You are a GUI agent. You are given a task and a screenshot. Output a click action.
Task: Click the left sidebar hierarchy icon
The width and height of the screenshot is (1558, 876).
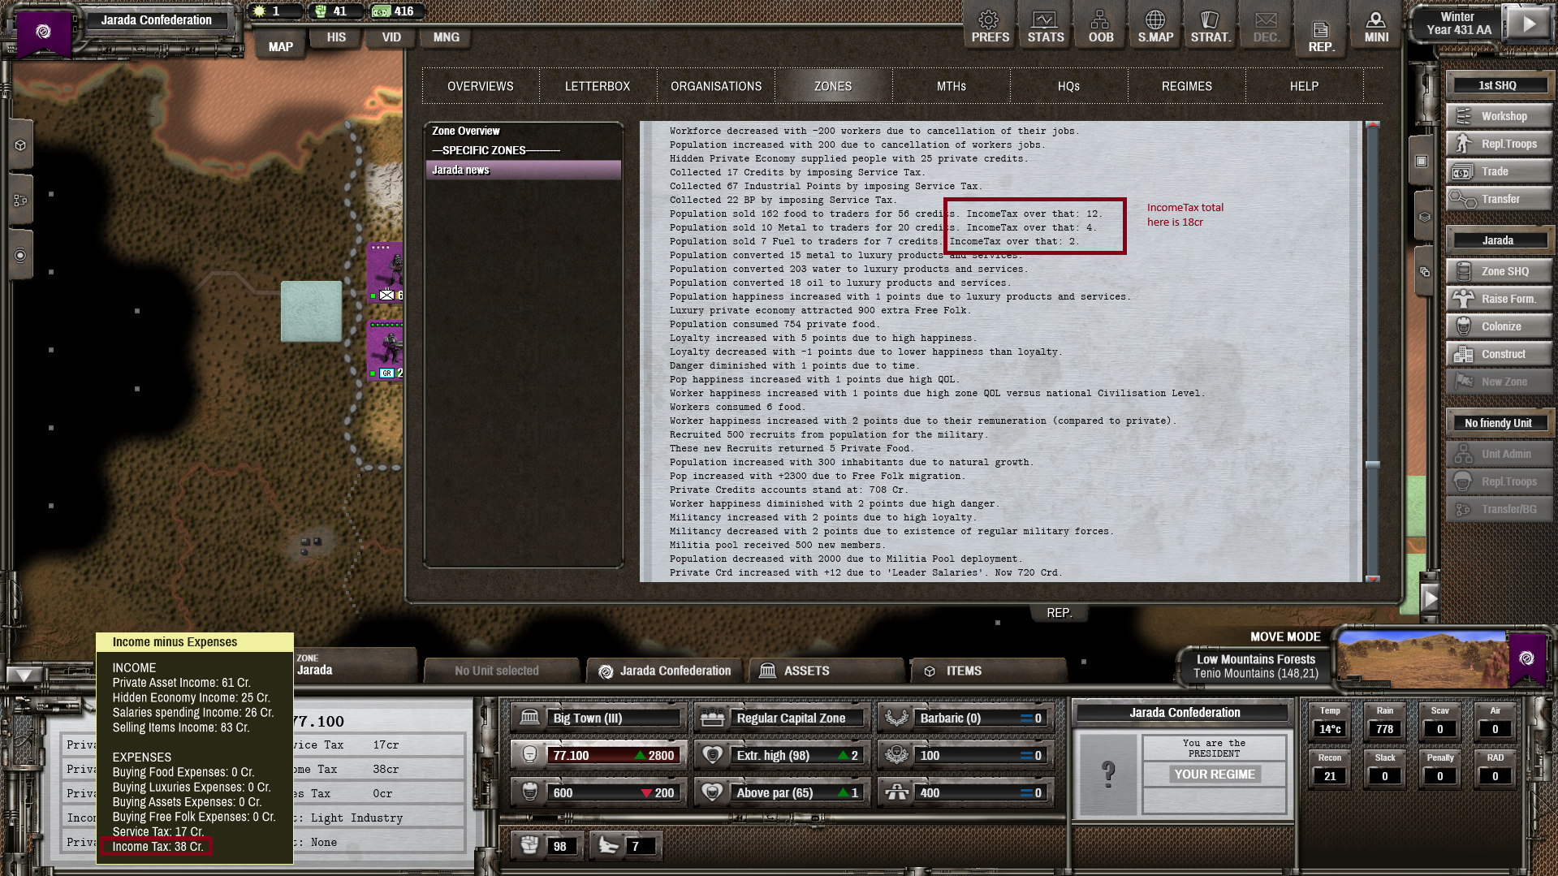(x=20, y=200)
